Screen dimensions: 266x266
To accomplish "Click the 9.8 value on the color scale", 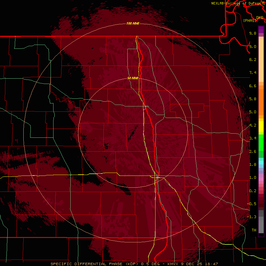I will [253, 33].
